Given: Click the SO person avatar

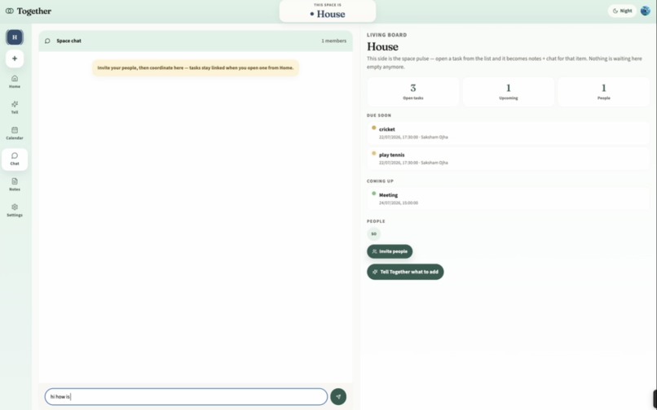Looking at the screenshot, I should pos(374,233).
